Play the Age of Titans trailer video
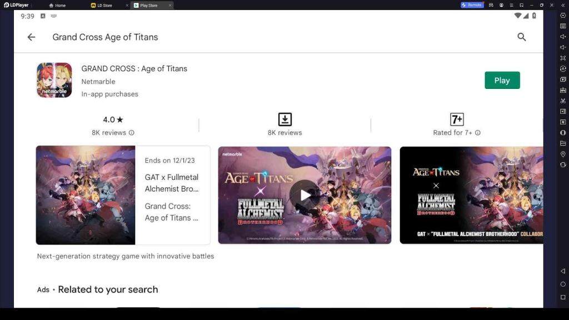569x320 pixels. (x=305, y=195)
